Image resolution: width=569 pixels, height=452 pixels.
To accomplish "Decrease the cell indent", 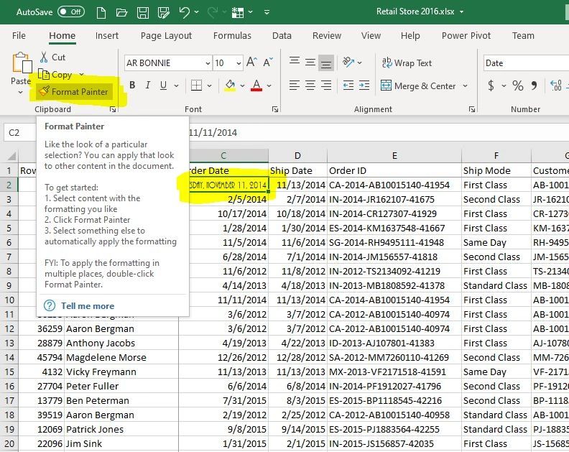I will [348, 86].
